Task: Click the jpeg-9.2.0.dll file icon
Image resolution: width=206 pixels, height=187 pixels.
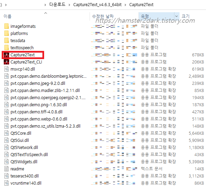Action: pyautogui.click(x=6, y=83)
